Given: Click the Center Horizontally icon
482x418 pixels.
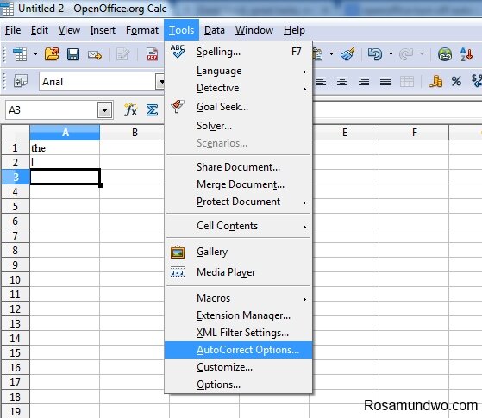Looking at the screenshot, I should 342,82.
